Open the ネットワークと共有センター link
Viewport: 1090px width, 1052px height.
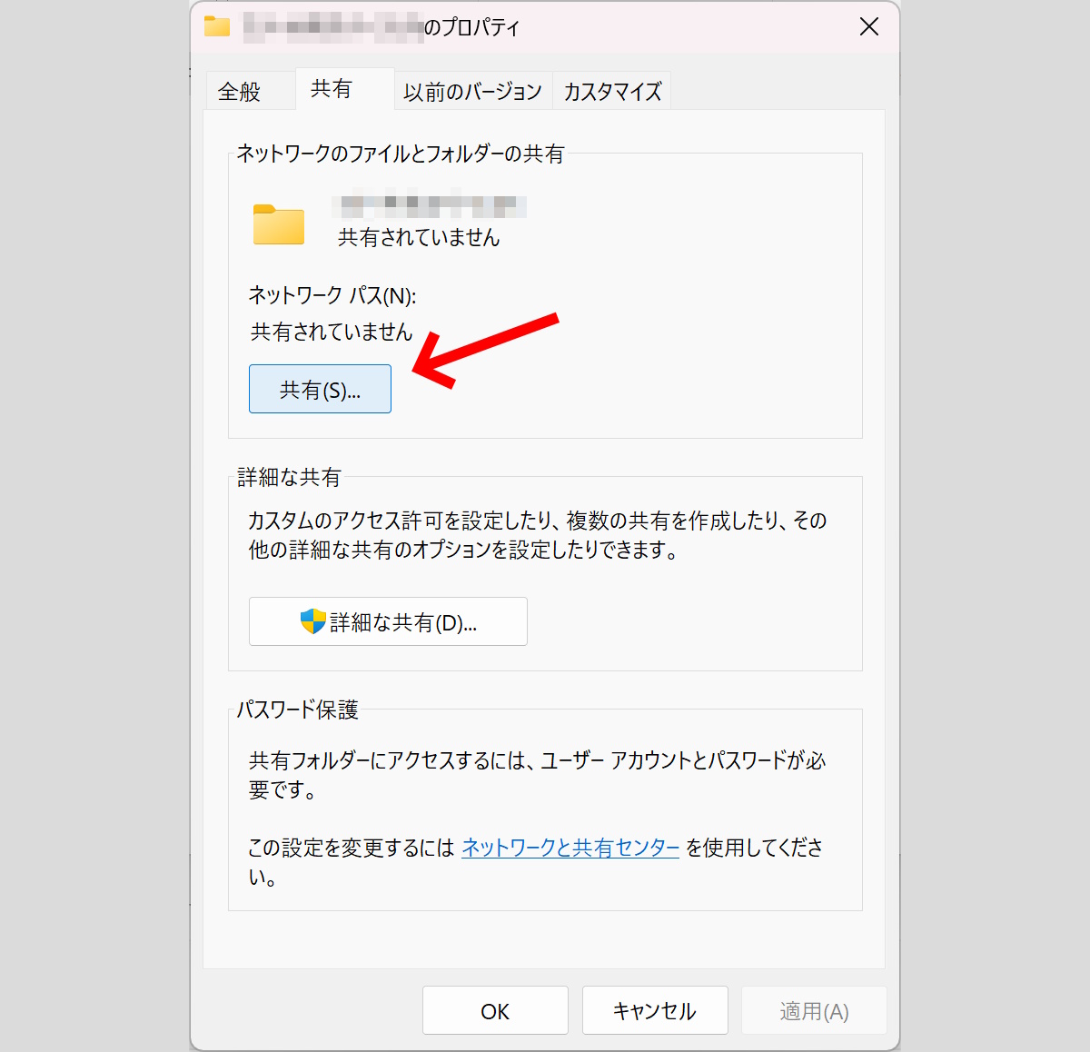click(x=570, y=848)
